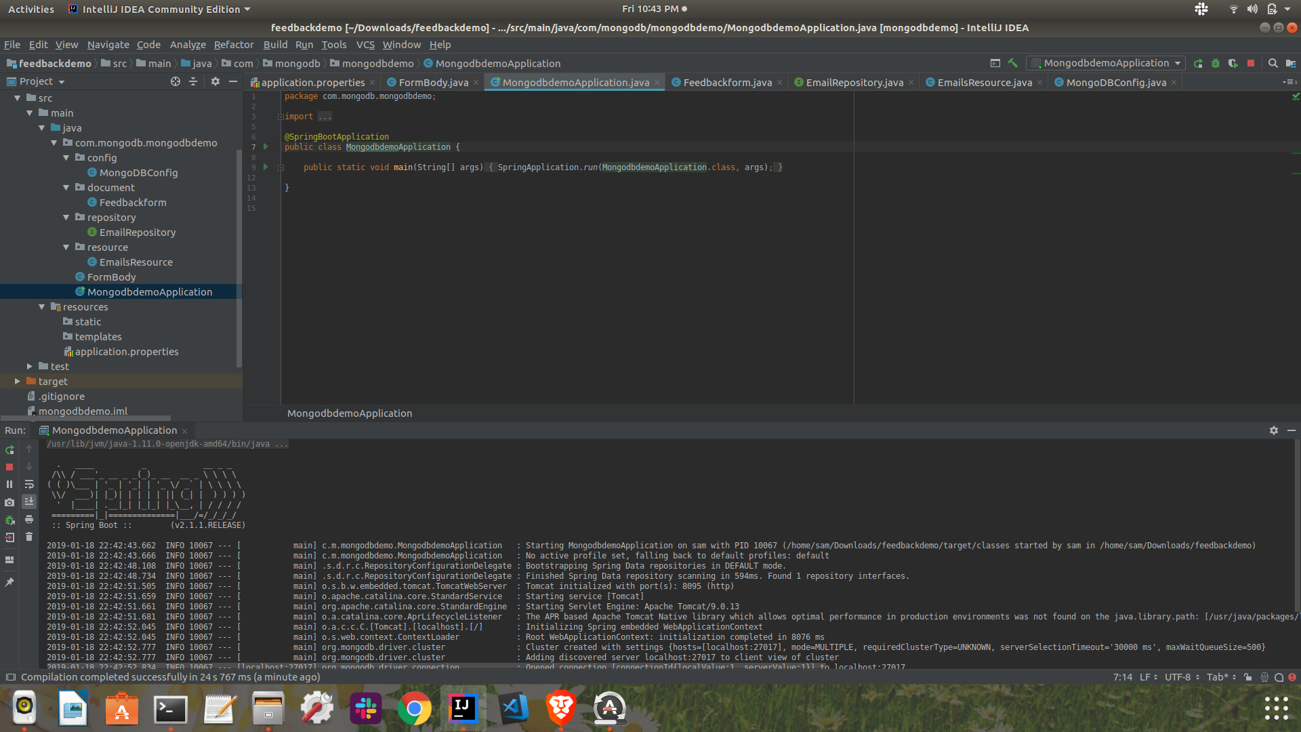Open the Refactor menu

click(234, 45)
